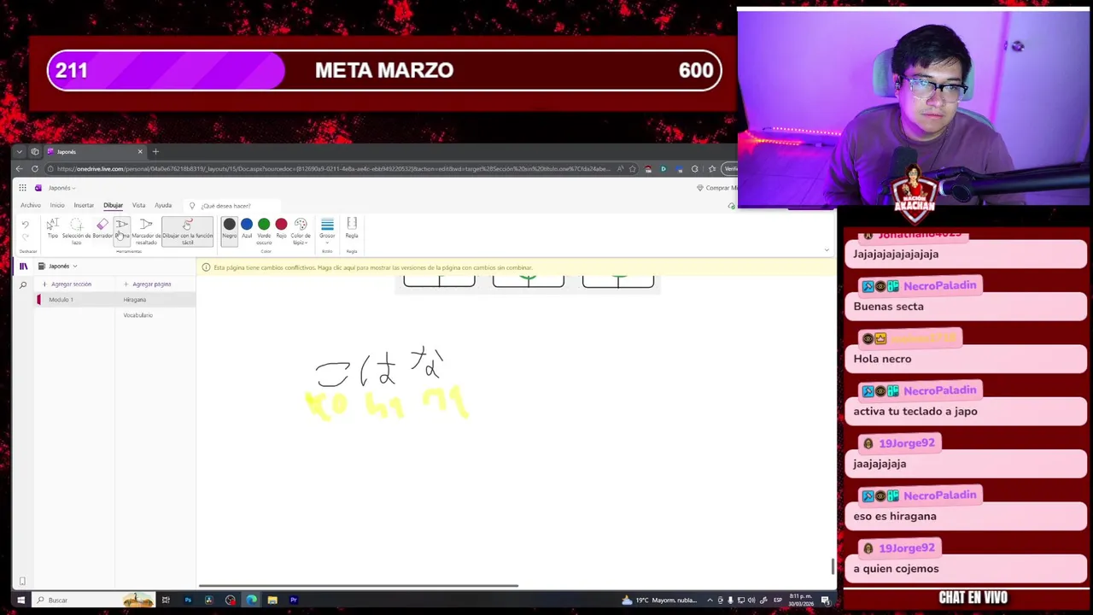The image size is (1093, 615).
Task: Go back with the browser back arrow
Action: [19, 169]
